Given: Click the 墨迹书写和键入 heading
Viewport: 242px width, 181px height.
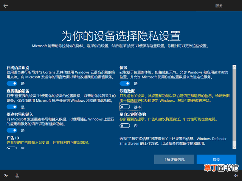Looking at the screenshot, I should pyautogui.click(x=20, y=115).
